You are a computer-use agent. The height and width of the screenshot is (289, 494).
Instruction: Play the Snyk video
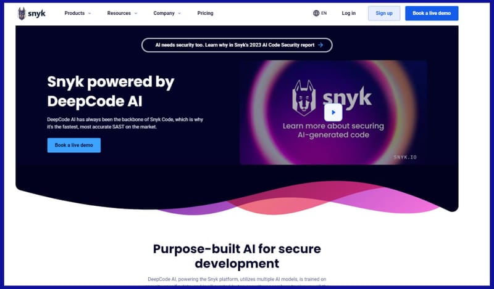click(x=333, y=112)
